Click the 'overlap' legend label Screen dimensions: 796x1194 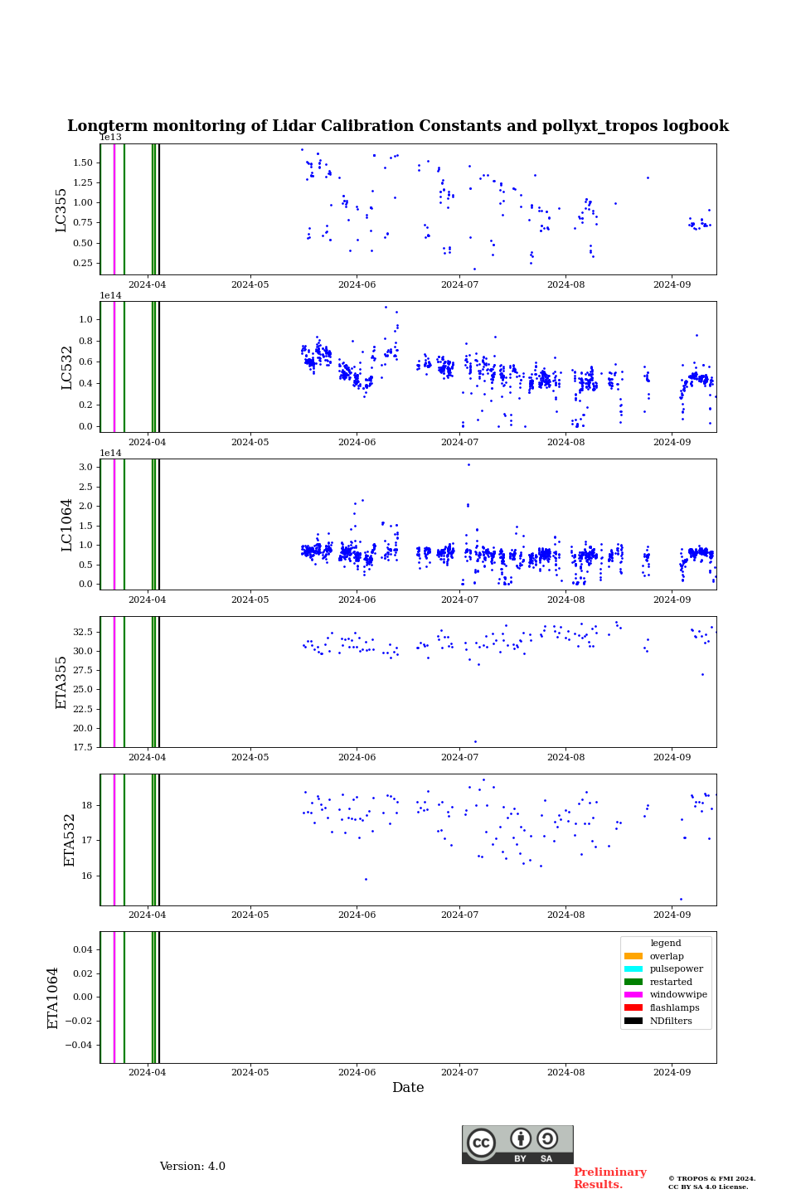pyautogui.click(x=667, y=956)
